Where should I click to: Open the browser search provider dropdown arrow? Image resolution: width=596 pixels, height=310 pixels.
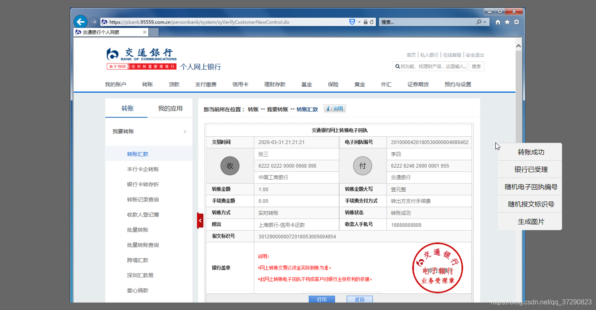tap(485, 22)
